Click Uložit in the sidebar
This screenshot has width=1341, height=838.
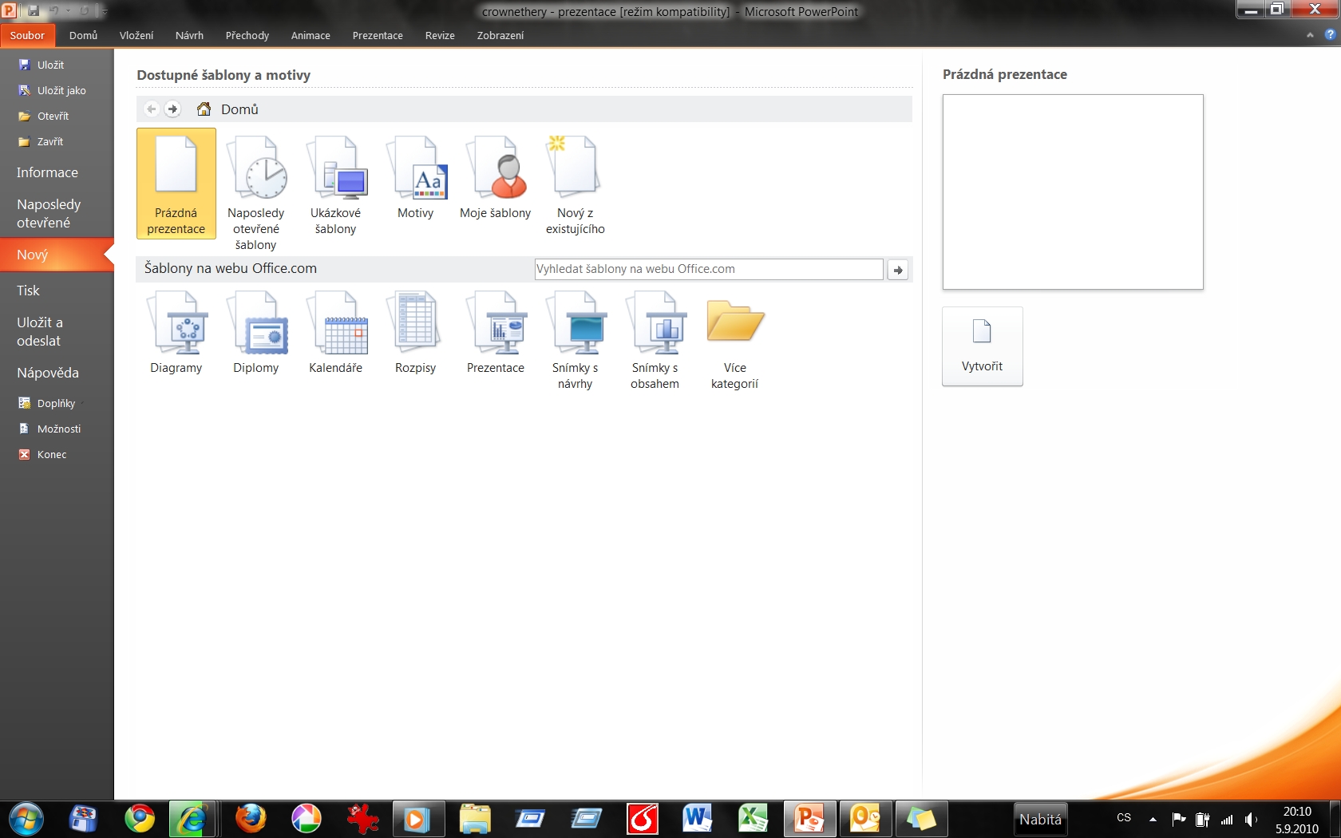click(42, 65)
